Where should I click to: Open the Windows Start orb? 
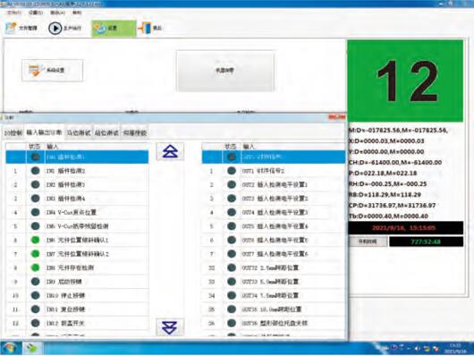pyautogui.click(x=10, y=348)
